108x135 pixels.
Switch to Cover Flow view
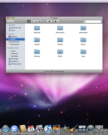coord(40,21)
